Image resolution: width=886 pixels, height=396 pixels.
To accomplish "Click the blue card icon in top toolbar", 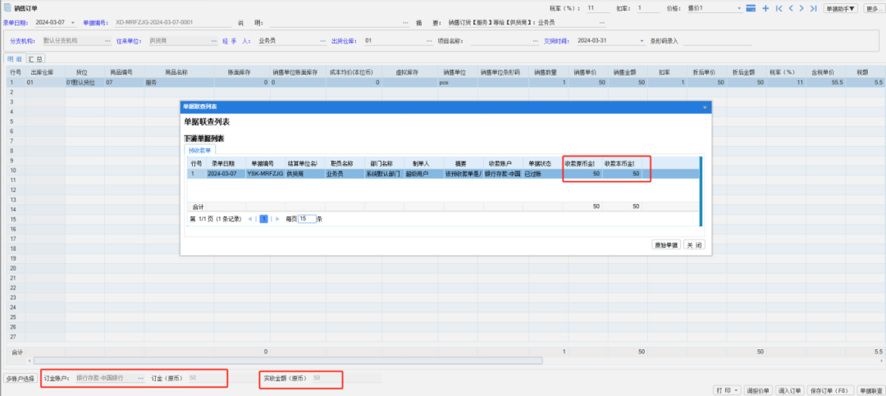I will 751,7.
